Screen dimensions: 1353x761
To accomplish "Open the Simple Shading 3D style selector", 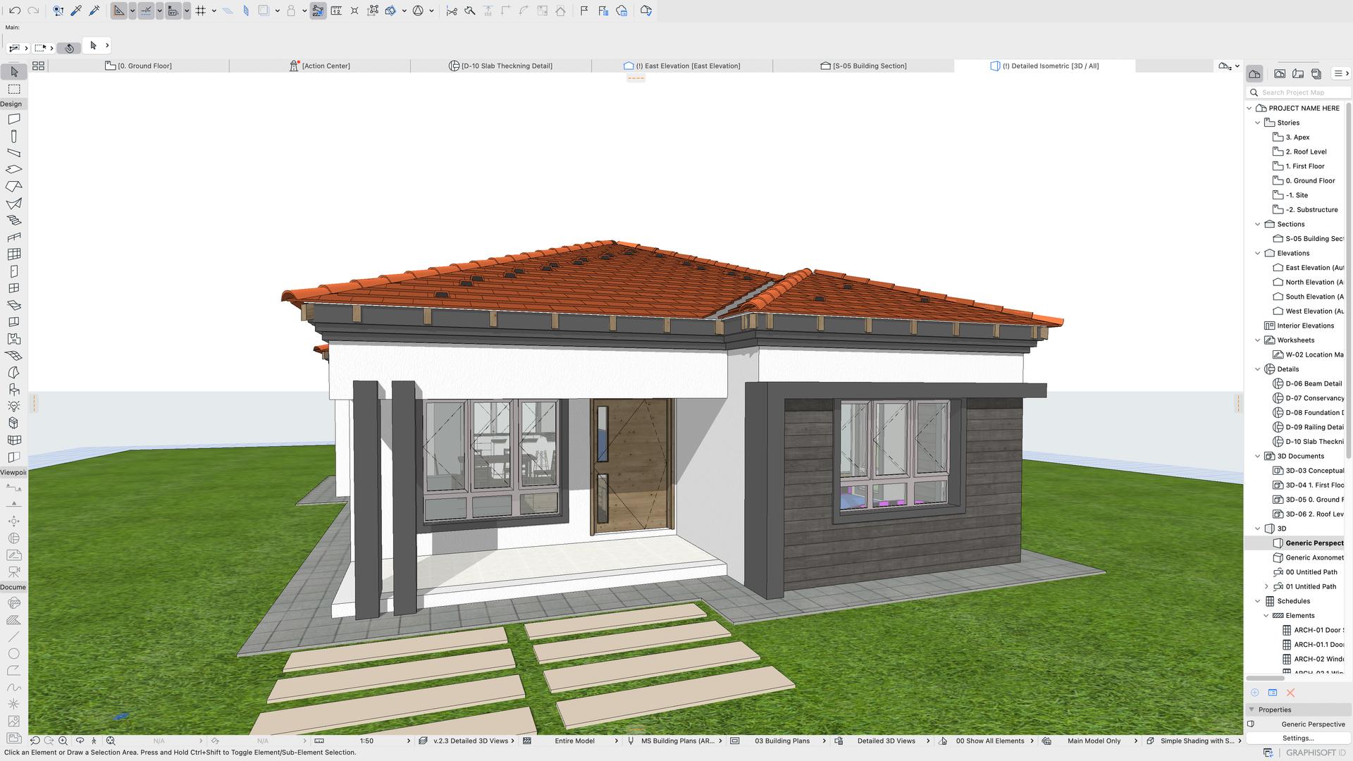I will pos(1196,741).
